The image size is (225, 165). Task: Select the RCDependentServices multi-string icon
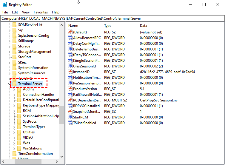(x=70, y=100)
